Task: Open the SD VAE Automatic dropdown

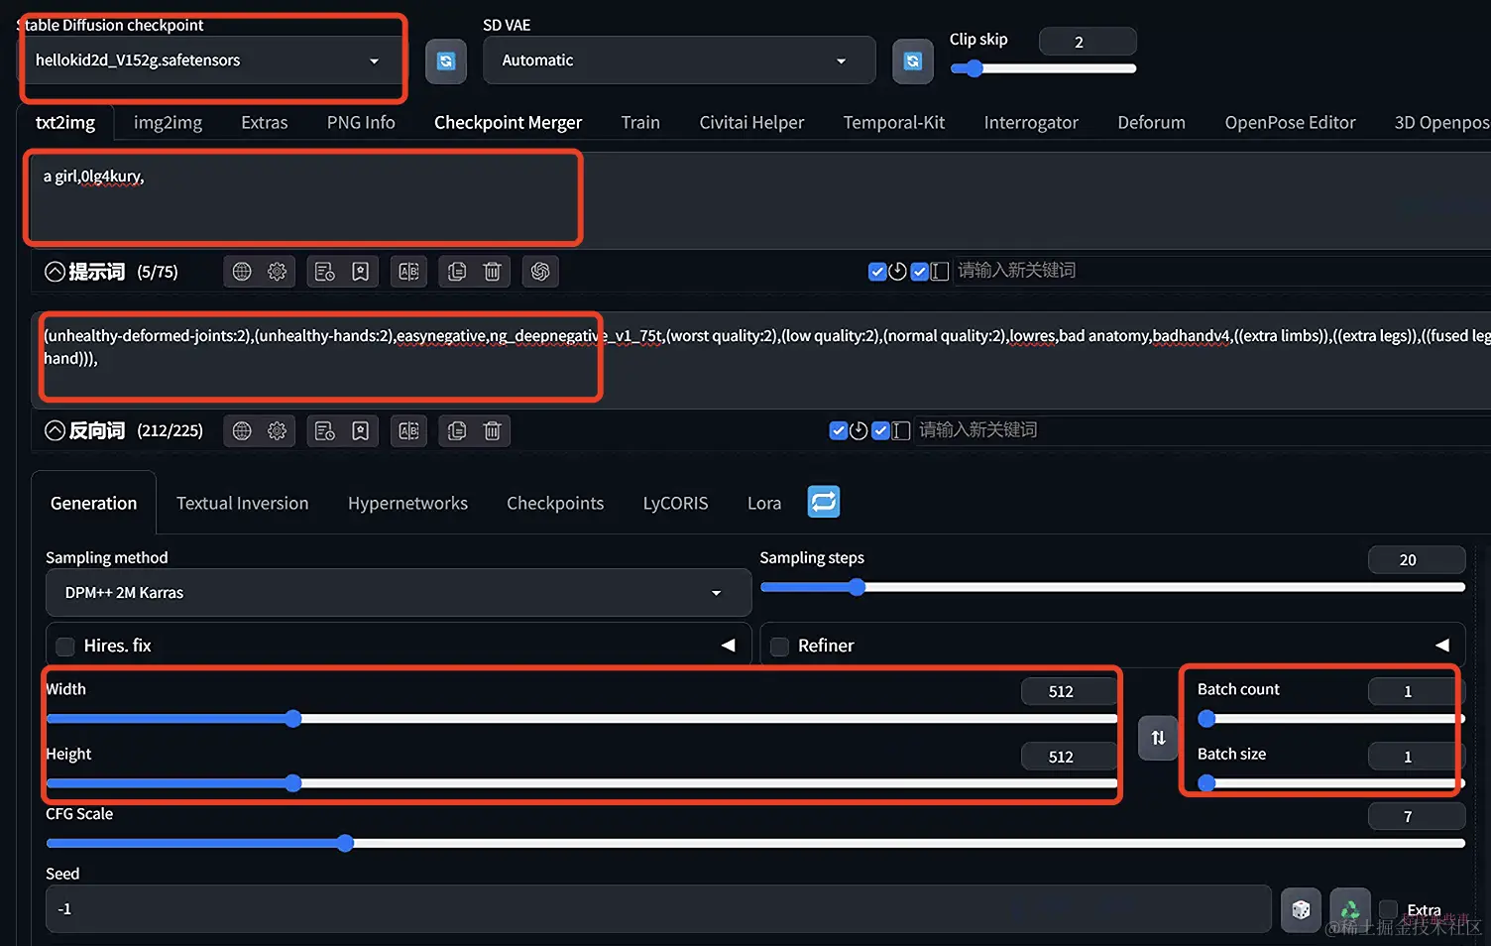Action: [679, 60]
